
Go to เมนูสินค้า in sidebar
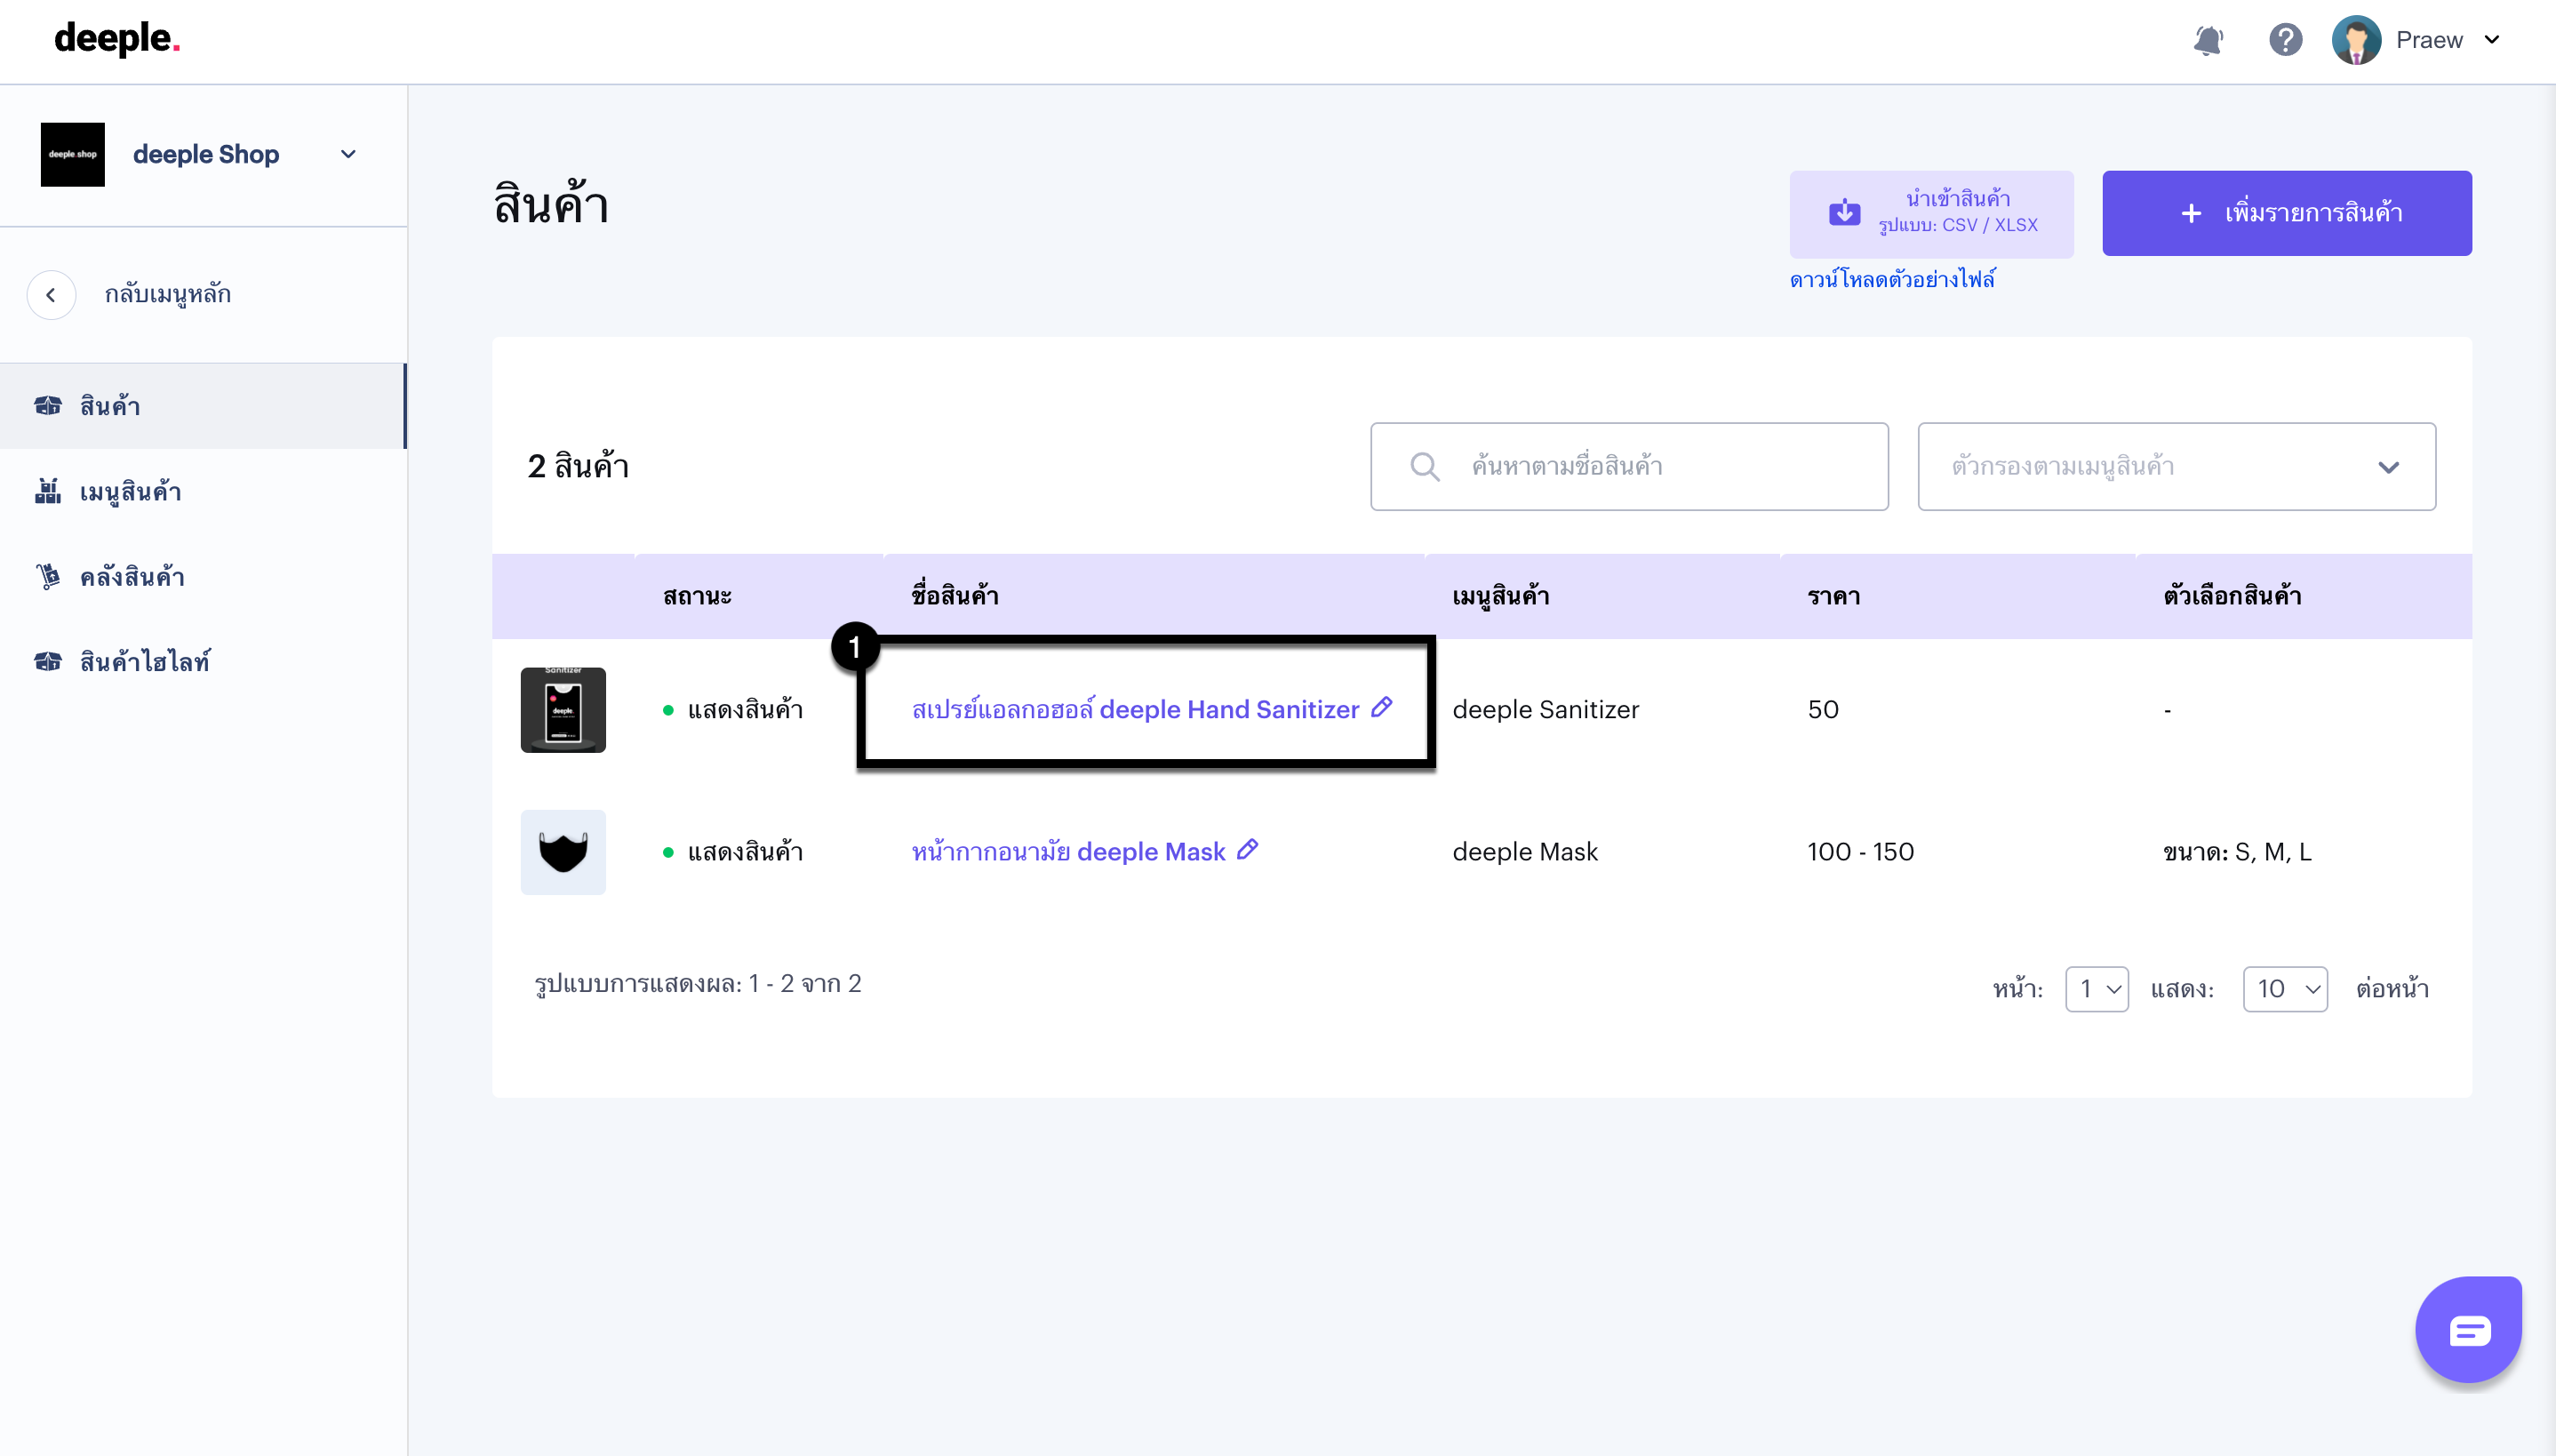(x=130, y=492)
